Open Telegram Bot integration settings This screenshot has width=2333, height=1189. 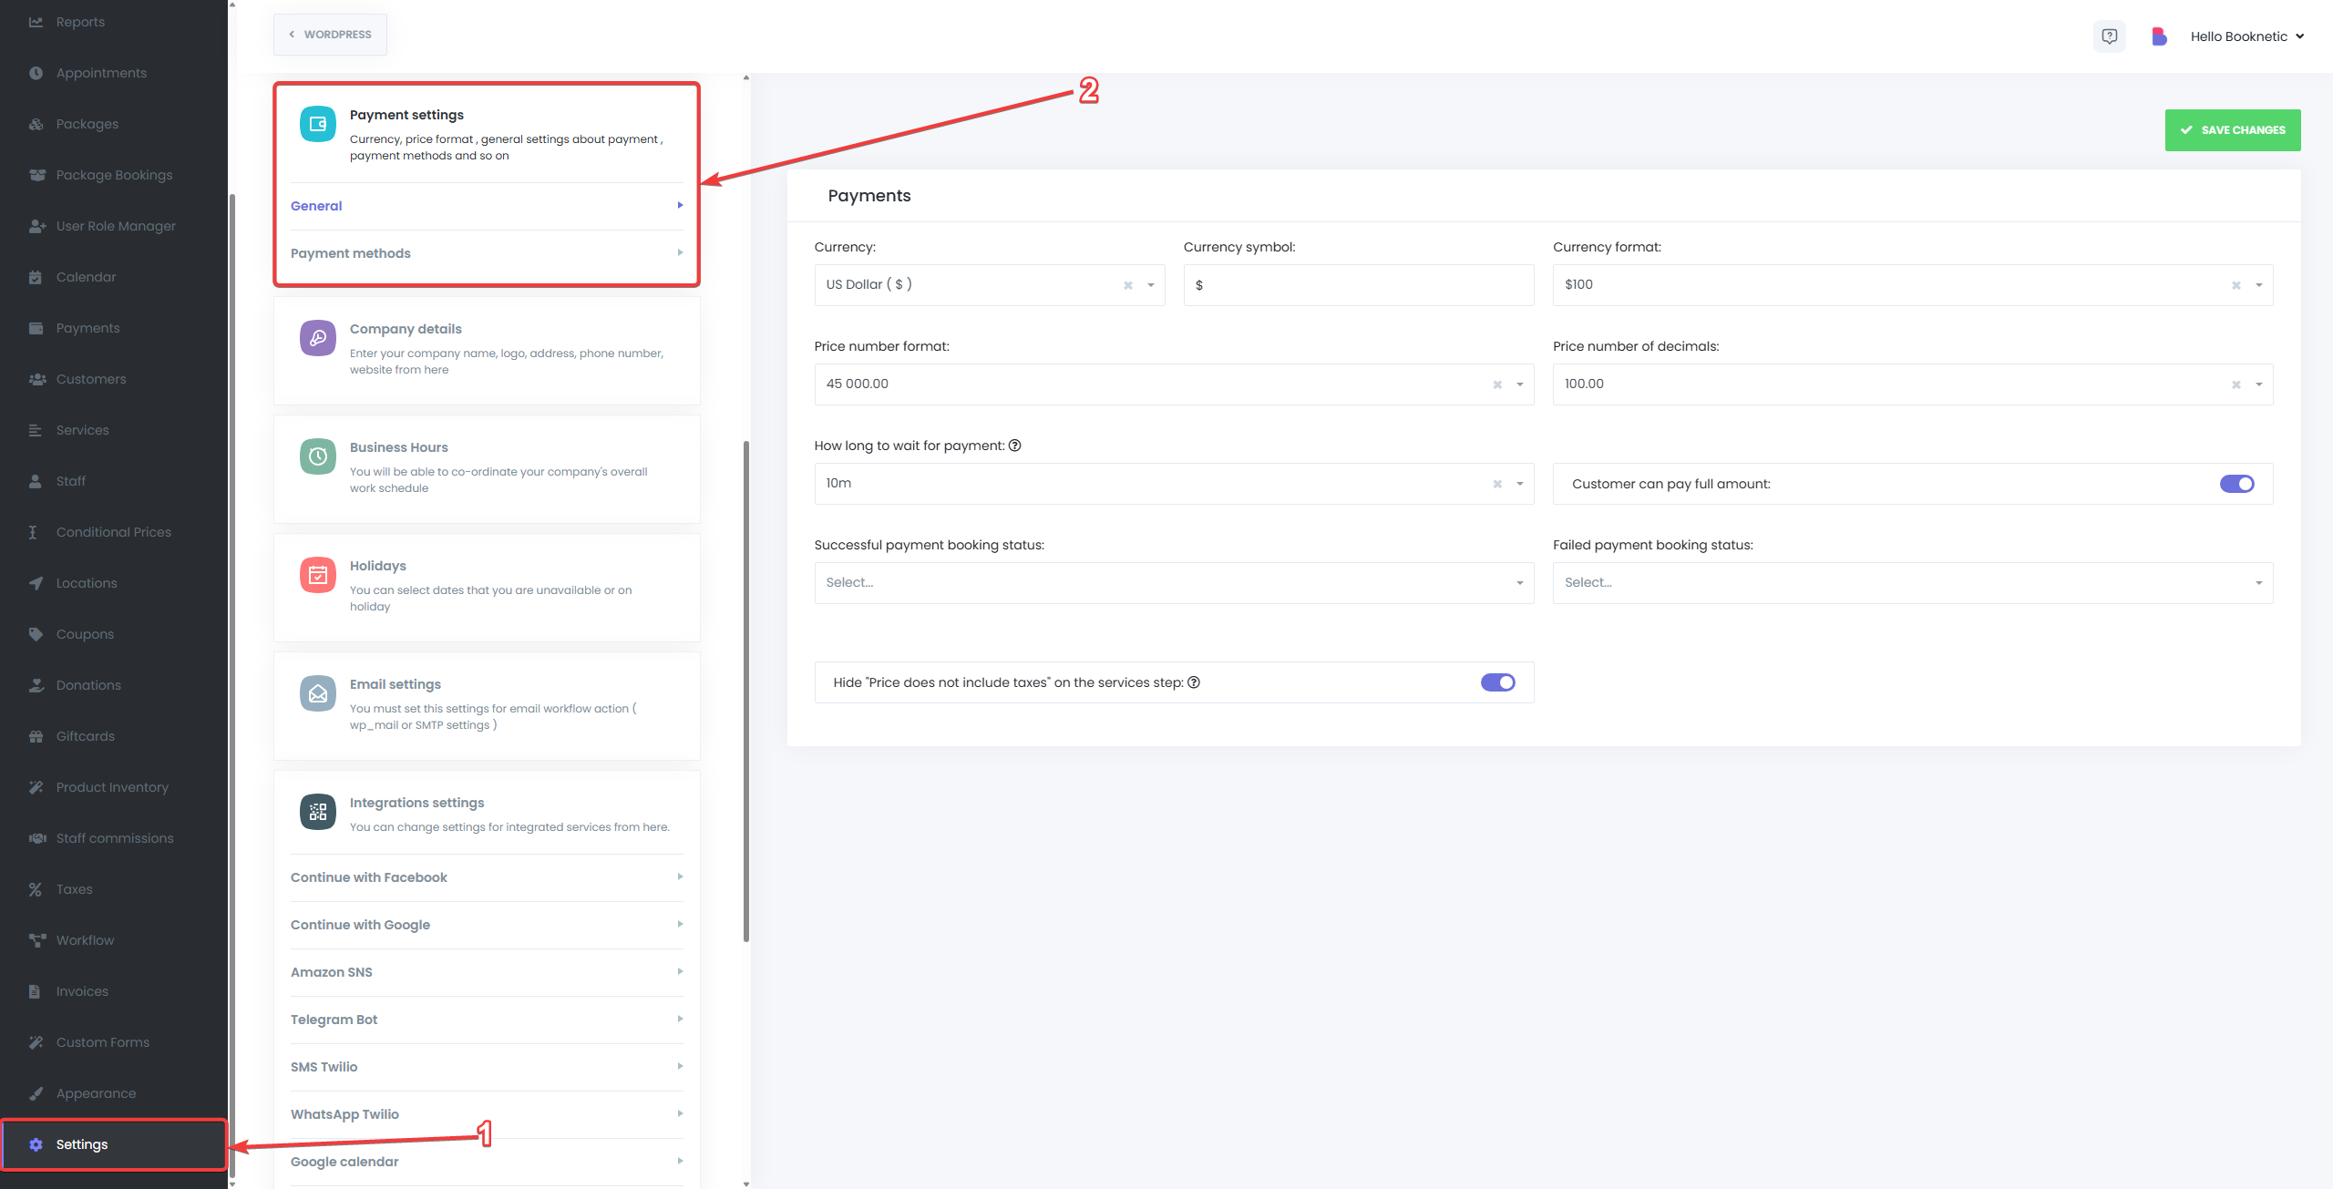(487, 1020)
